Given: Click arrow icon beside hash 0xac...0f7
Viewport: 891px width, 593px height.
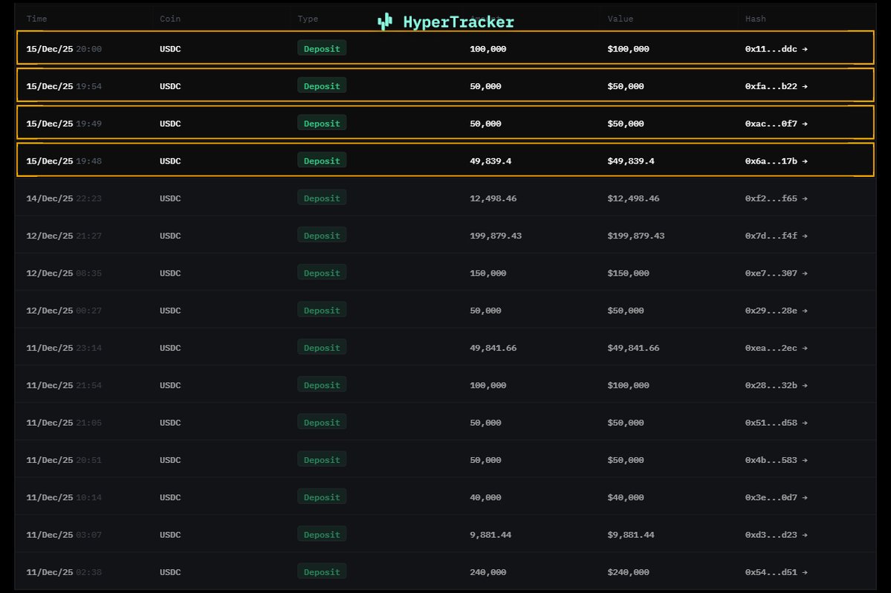Looking at the screenshot, I should [805, 123].
